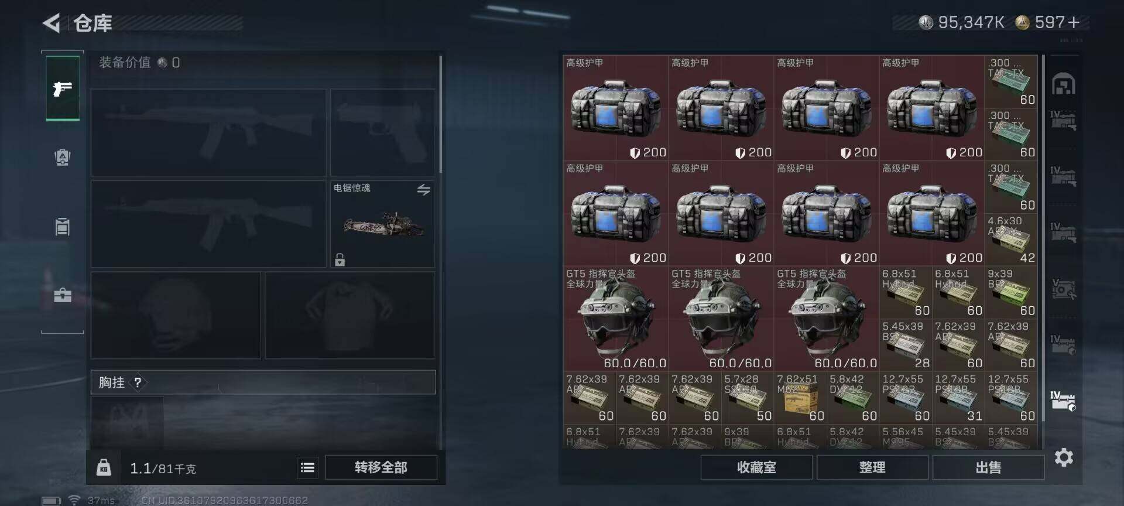Click the question mark beside 胸挂

click(138, 382)
